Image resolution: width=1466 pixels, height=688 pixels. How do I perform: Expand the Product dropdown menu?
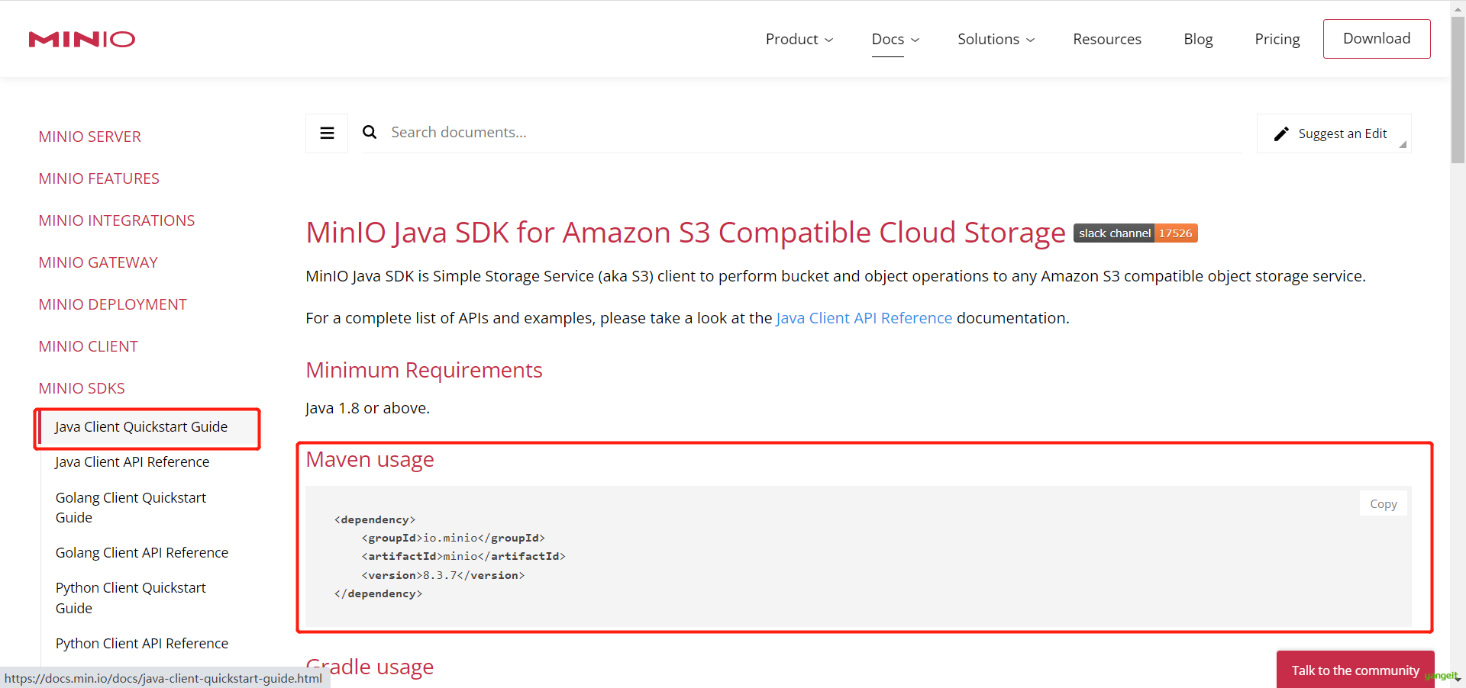[799, 39]
